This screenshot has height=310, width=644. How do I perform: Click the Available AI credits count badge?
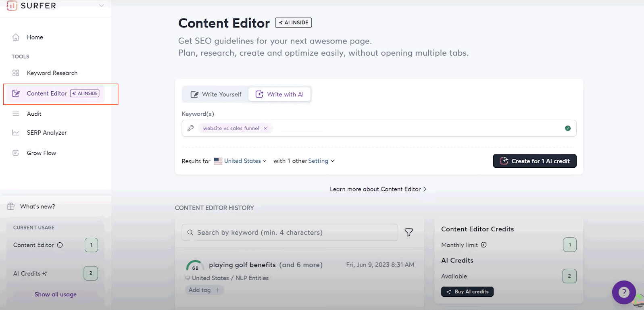(569, 276)
